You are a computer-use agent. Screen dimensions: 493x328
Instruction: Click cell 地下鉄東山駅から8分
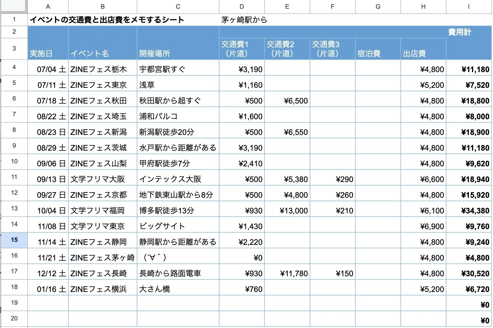coord(178,193)
